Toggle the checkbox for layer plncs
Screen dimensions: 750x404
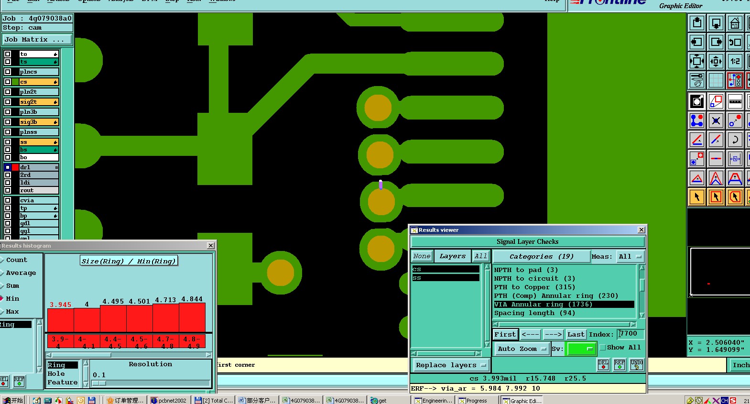(8, 72)
